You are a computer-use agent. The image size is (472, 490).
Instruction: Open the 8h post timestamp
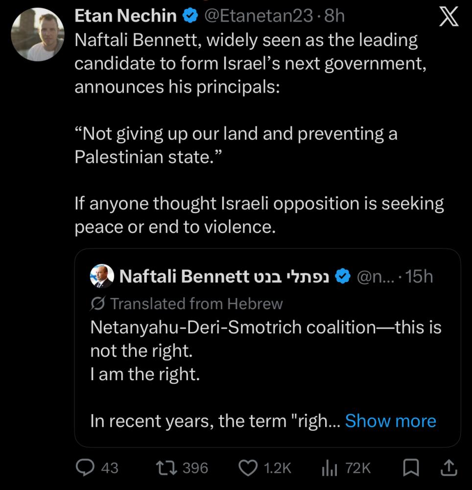(x=335, y=16)
